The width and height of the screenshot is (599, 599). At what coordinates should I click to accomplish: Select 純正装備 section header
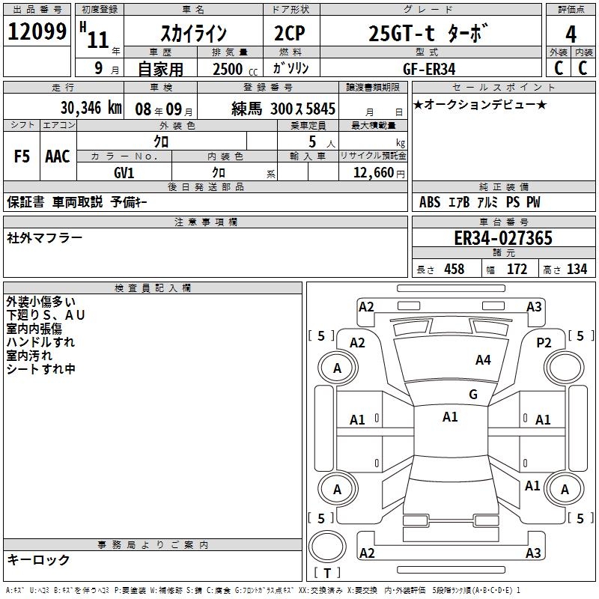coord(503,186)
